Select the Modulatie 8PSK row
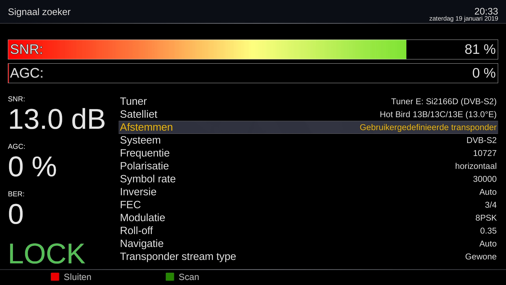 point(308,218)
